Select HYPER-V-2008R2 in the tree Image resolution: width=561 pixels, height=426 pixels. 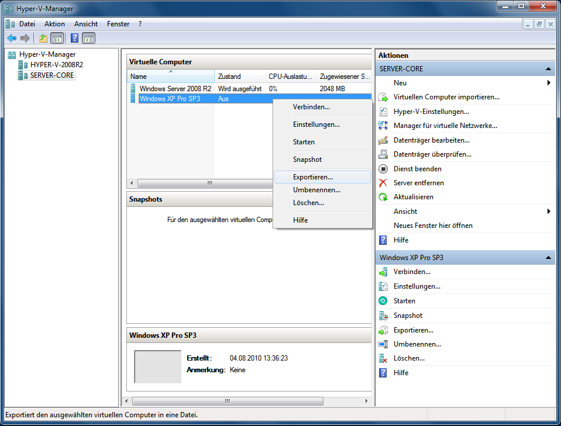57,65
